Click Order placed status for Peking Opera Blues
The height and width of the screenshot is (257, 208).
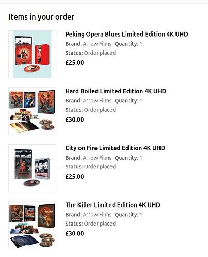coord(100,53)
